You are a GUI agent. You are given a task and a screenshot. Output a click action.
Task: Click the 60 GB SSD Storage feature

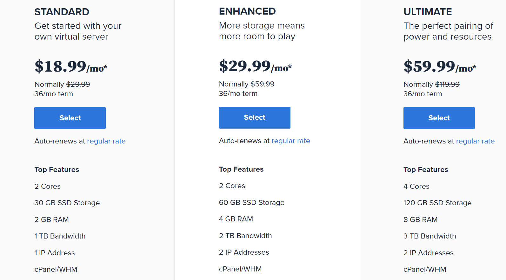point(251,202)
